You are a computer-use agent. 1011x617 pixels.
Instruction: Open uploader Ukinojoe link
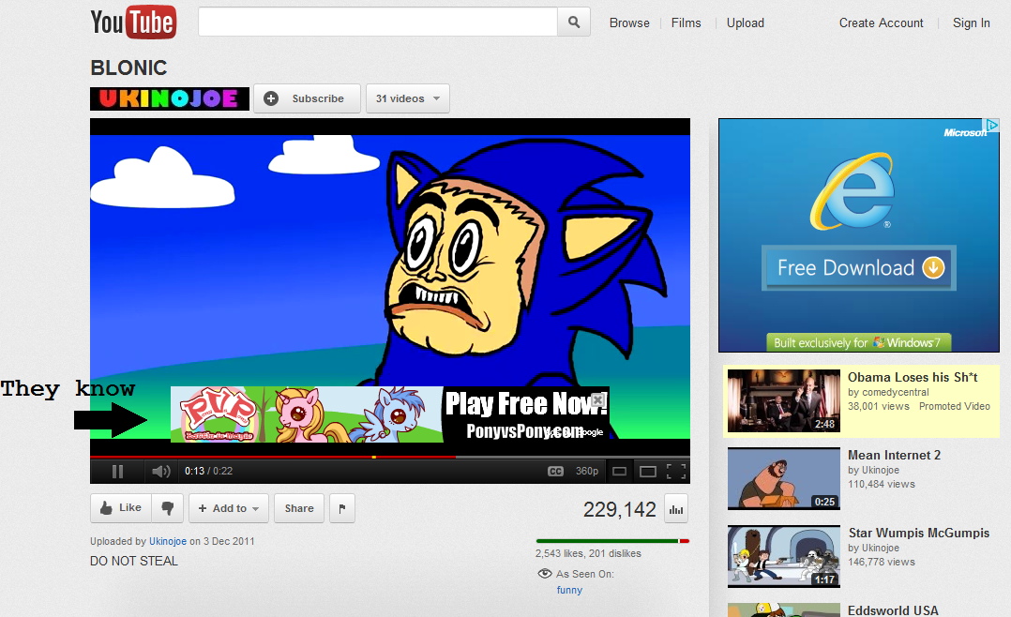(168, 542)
